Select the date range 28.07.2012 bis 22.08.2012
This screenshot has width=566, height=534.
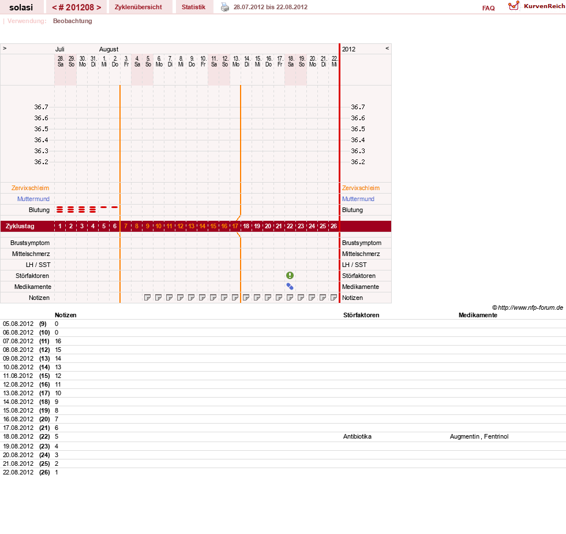271,8
